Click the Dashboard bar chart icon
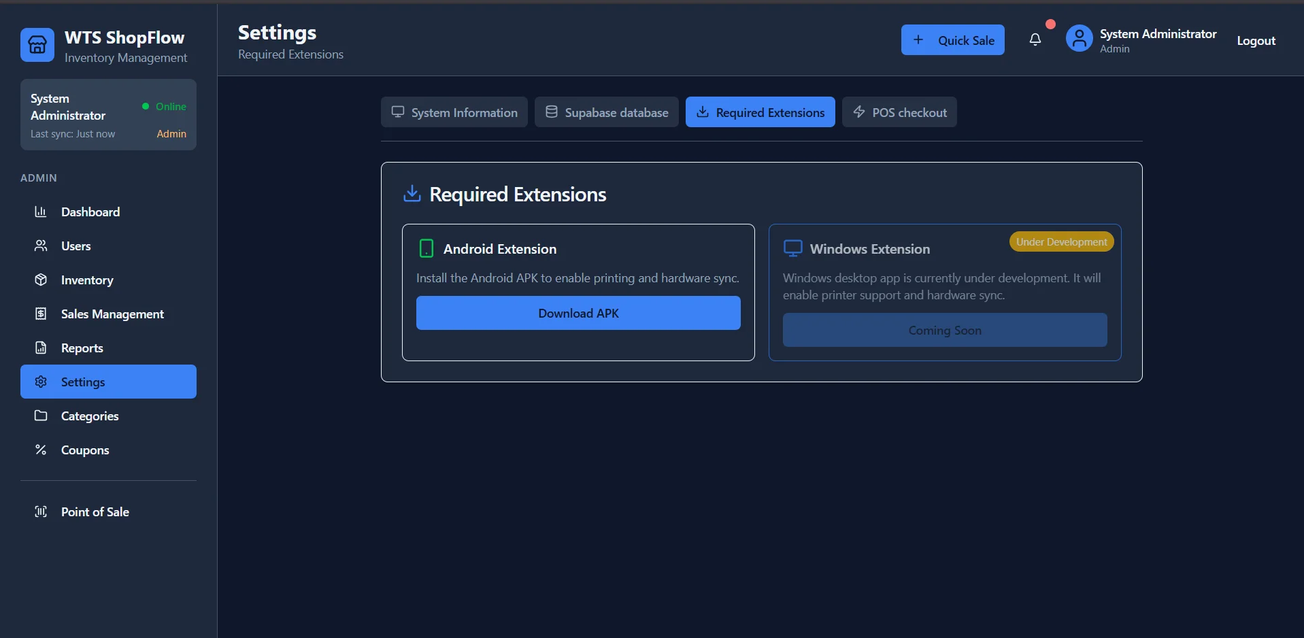Viewport: 1304px width, 638px height. point(41,212)
